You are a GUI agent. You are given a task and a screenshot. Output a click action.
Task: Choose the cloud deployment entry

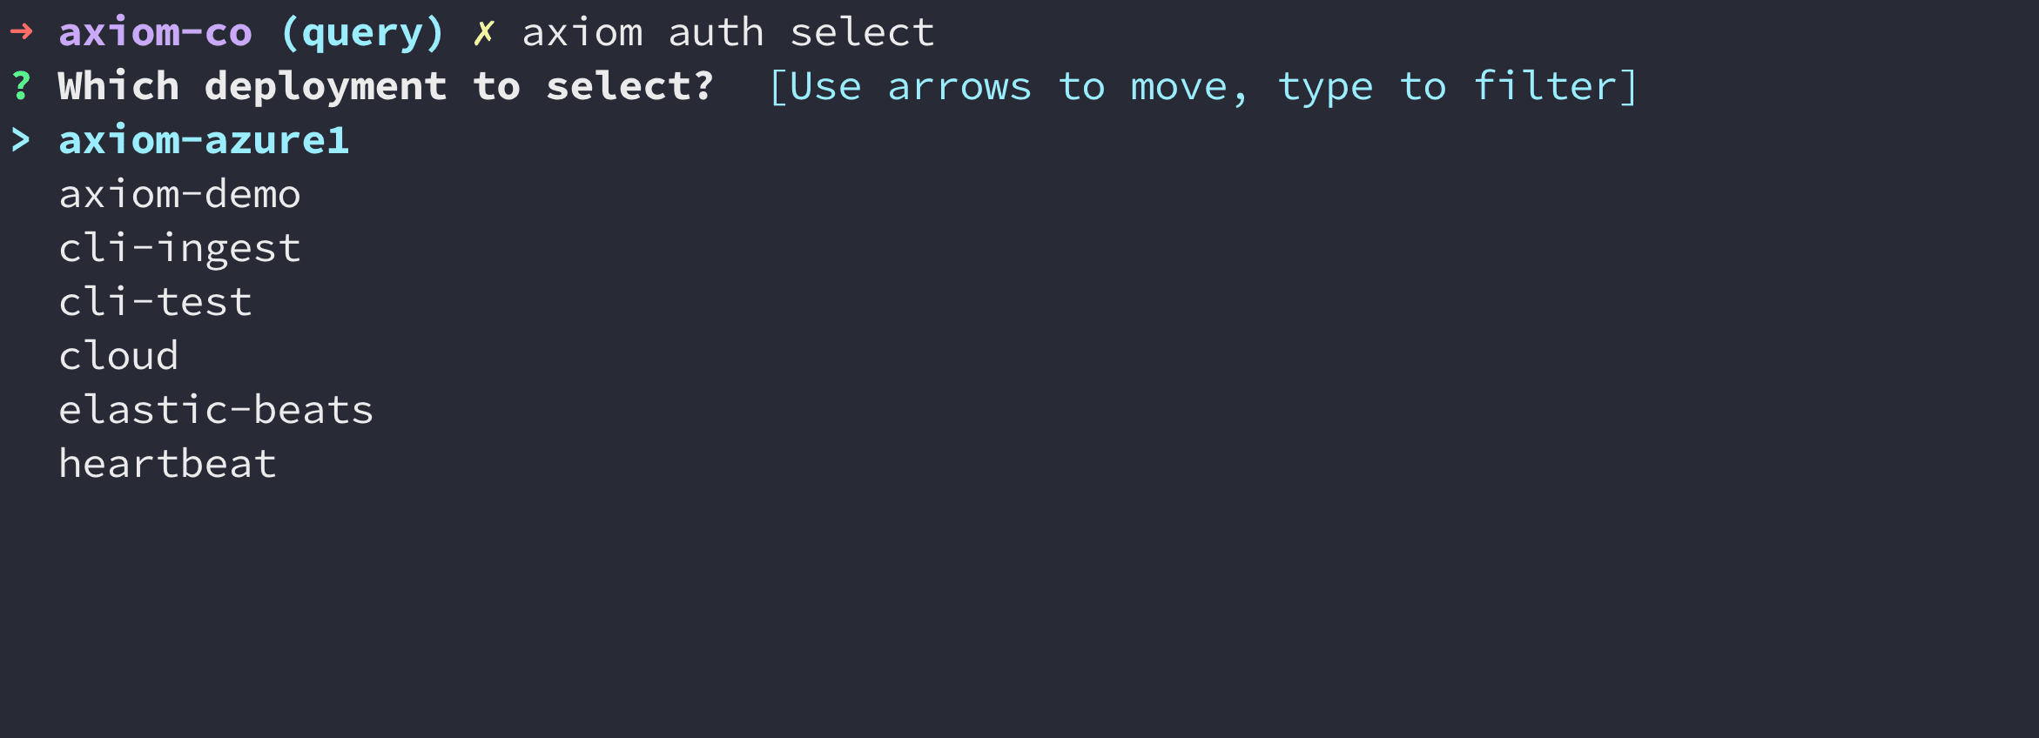[118, 356]
